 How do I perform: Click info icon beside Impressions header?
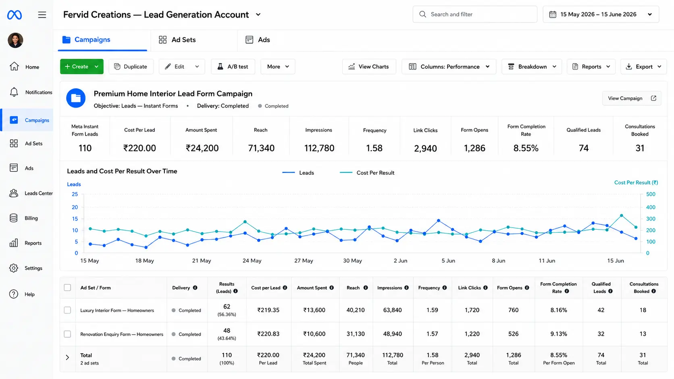407,288
